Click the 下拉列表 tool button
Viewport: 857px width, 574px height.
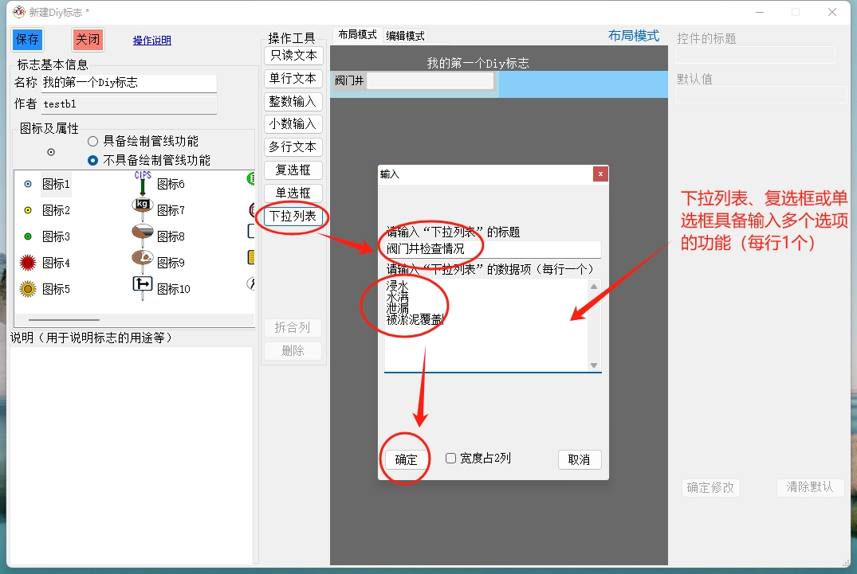coord(293,216)
